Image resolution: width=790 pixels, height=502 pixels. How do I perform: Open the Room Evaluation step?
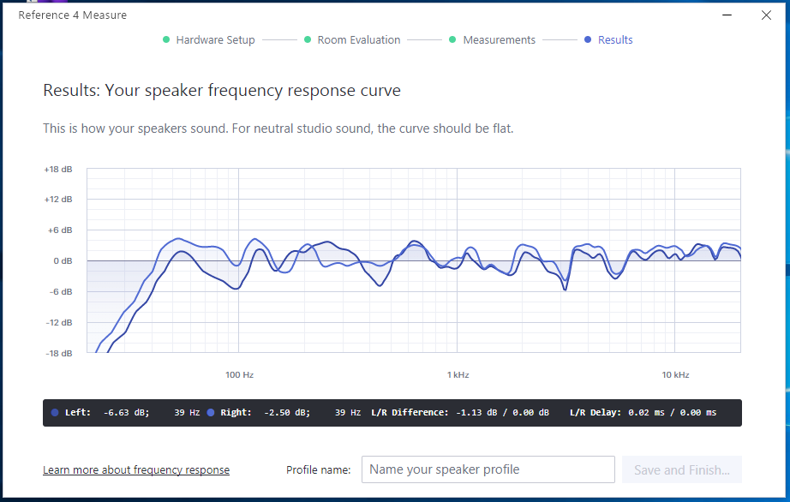point(359,39)
